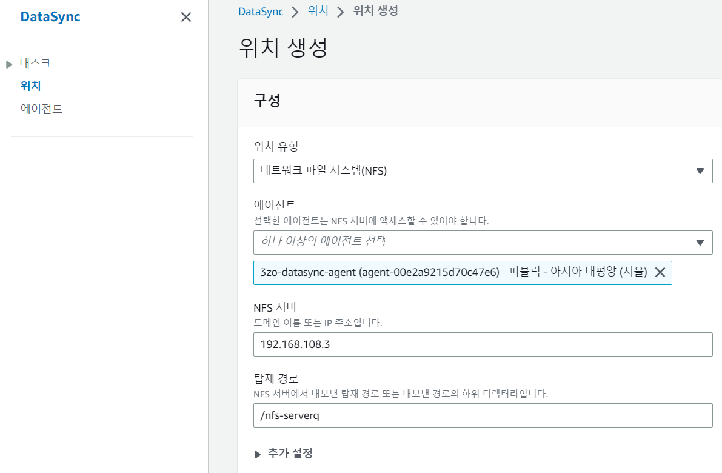Click the 퍼블릭 - 아시아 태평양 (서울) text
The height and width of the screenshot is (473, 722).
pyautogui.click(x=578, y=272)
